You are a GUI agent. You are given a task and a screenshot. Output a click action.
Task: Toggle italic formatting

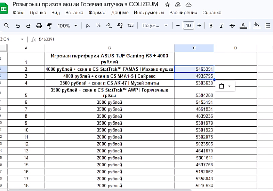221,26
